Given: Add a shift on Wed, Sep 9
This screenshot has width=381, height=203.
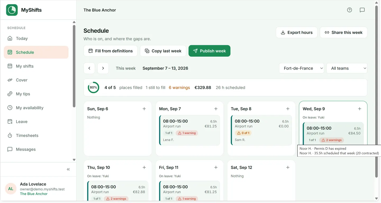Looking at the screenshot, I should coord(360,109).
